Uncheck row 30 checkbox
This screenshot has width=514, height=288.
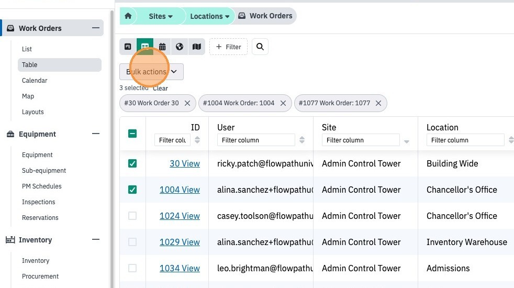[132, 163]
